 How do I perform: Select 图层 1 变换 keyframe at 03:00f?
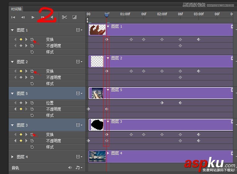[198, 39]
